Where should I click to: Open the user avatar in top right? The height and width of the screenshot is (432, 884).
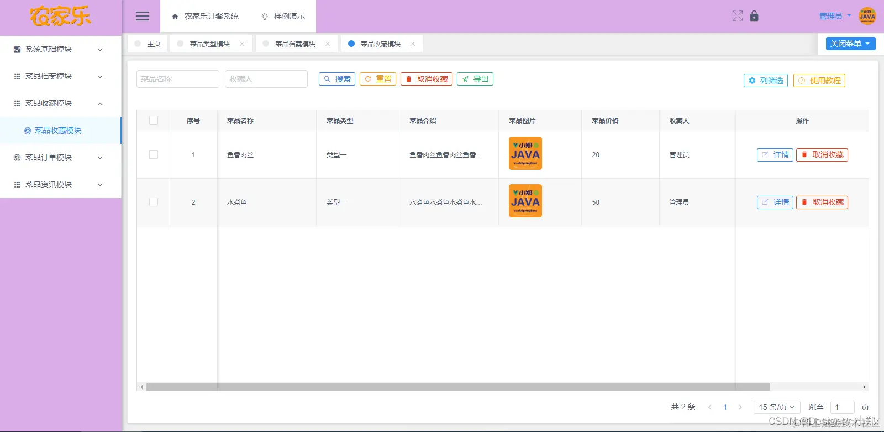click(867, 16)
